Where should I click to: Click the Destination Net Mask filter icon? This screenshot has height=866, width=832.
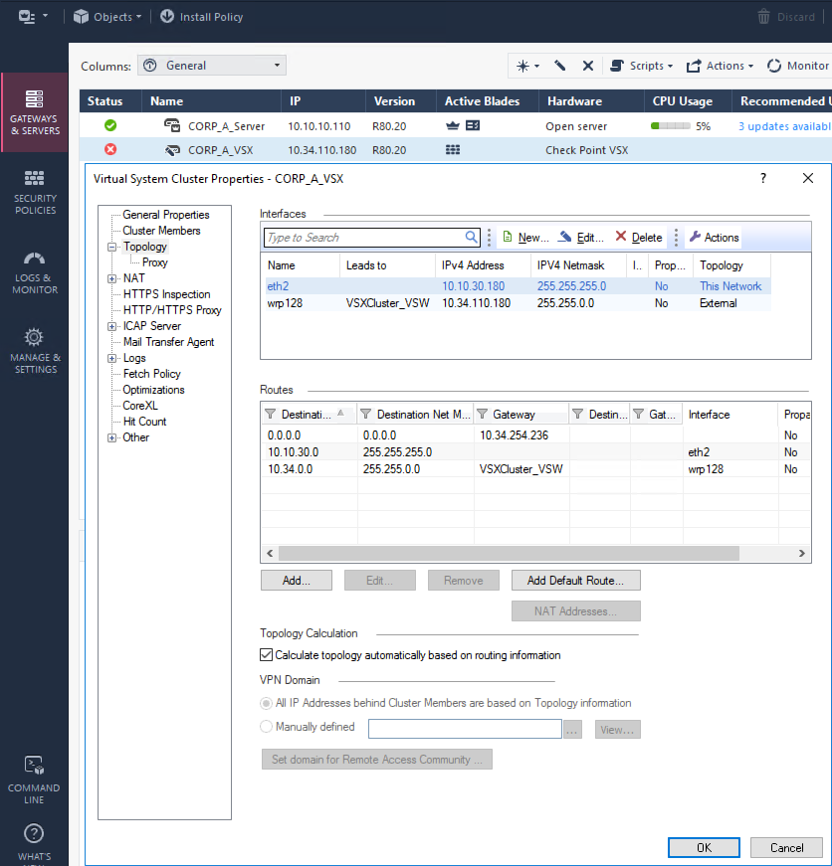point(365,415)
